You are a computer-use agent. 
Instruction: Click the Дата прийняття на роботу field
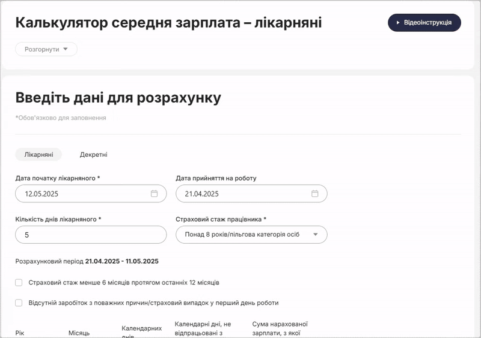[x=244, y=194]
